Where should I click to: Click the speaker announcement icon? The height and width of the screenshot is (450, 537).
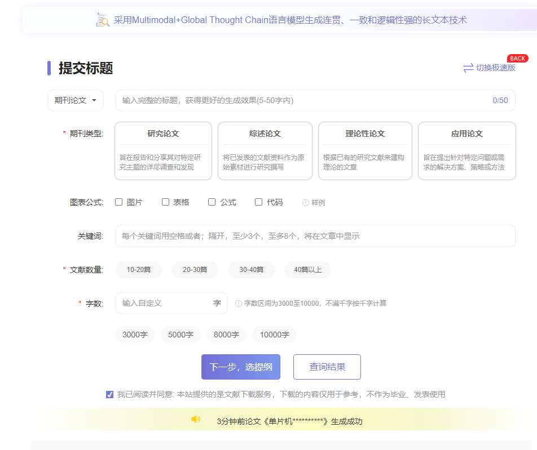[196, 419]
